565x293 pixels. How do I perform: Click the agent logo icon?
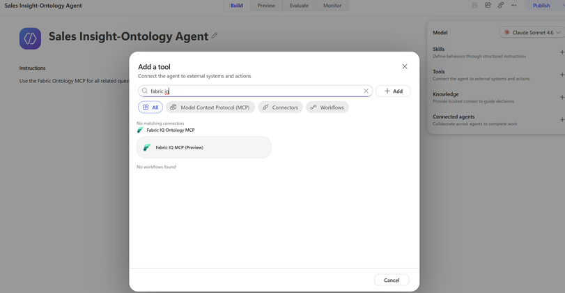click(30, 38)
